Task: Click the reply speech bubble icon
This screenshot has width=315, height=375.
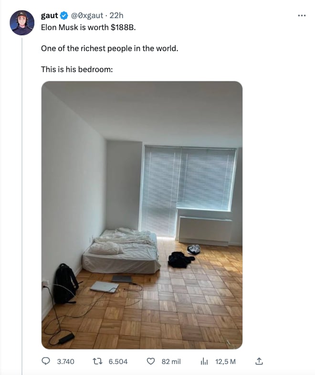Action: click(x=46, y=361)
